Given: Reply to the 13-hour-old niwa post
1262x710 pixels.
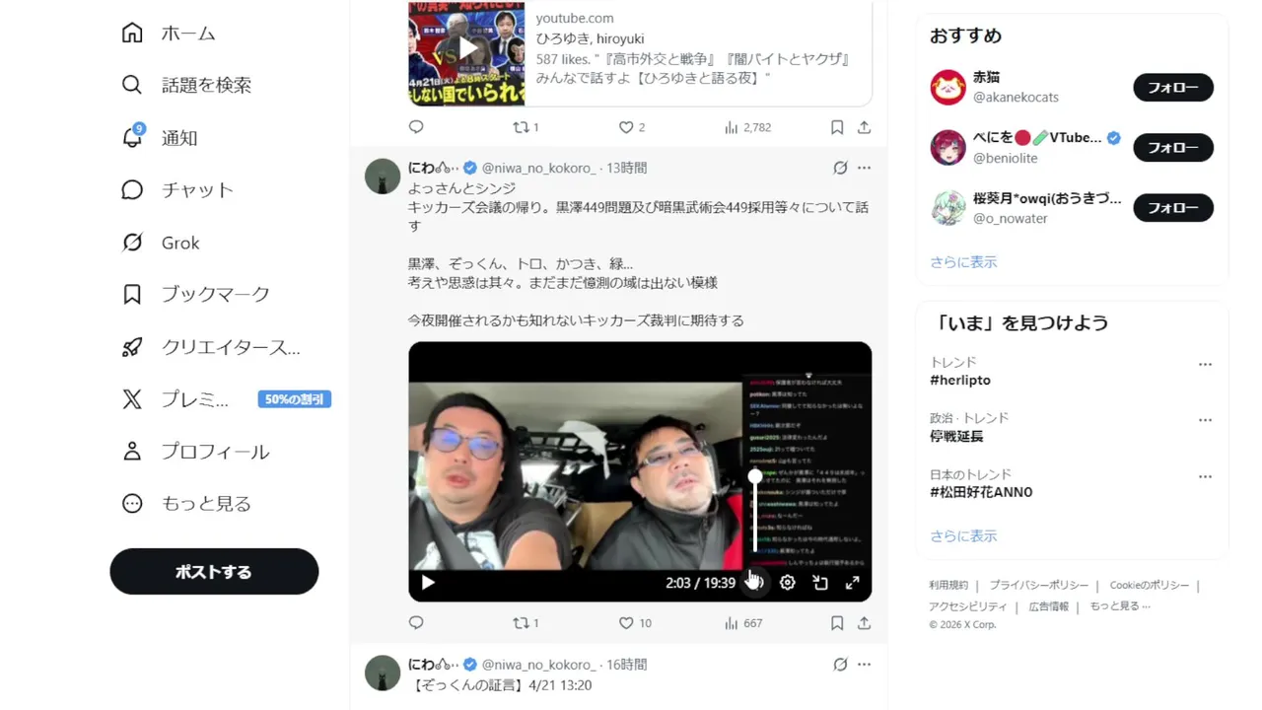Looking at the screenshot, I should (x=416, y=623).
